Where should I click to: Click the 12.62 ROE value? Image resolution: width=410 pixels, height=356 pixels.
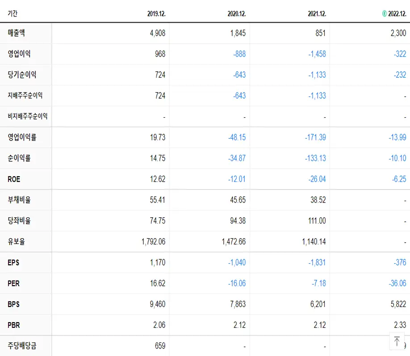pyautogui.click(x=158, y=179)
